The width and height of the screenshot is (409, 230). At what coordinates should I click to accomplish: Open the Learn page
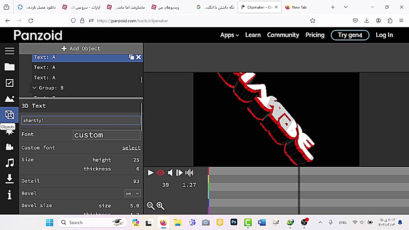coord(253,35)
